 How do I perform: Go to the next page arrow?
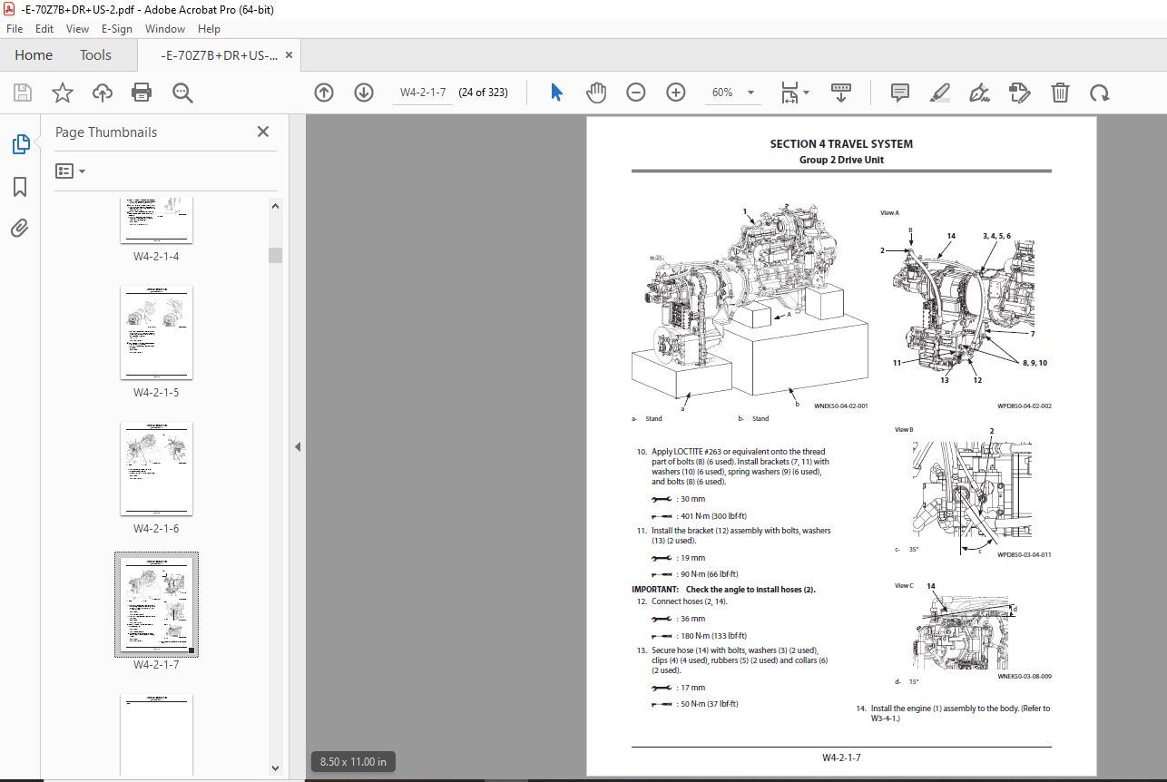(x=364, y=93)
